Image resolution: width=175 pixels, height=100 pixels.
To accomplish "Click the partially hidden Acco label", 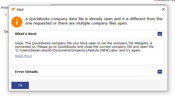I will (x=4, y=7).
